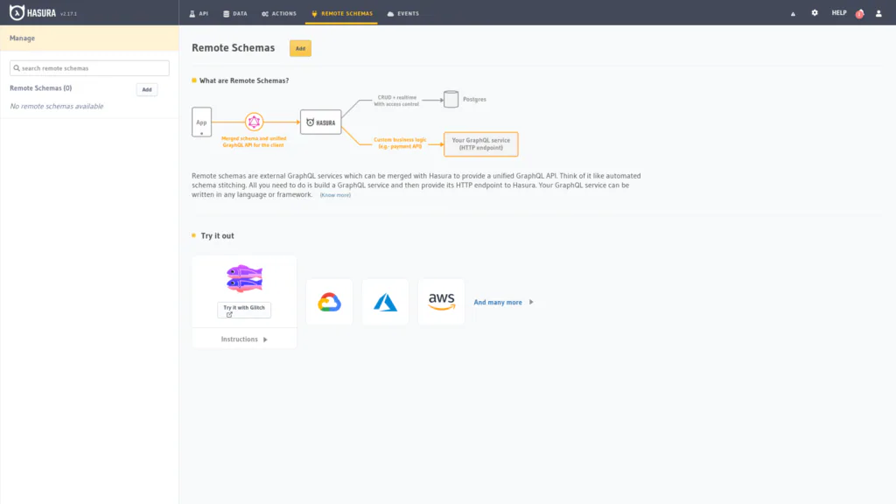This screenshot has height=504, width=896.
Task: Click the Try it with Glitch button
Action: pos(244,310)
